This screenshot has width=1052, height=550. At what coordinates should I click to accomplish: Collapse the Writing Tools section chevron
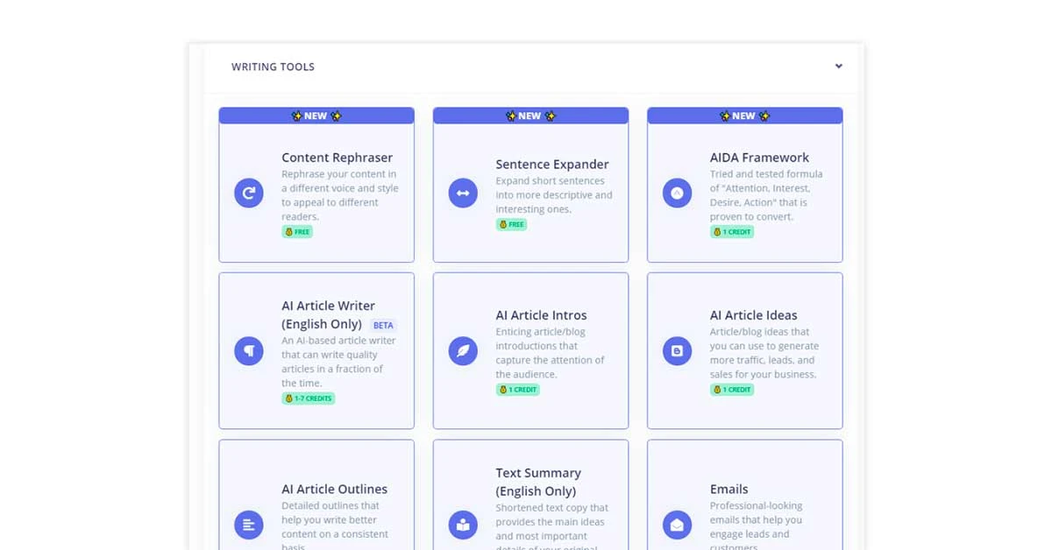pos(838,66)
